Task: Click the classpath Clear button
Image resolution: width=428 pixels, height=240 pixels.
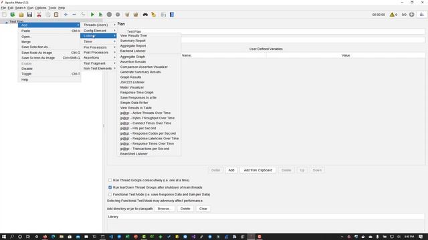Action: (x=203, y=209)
